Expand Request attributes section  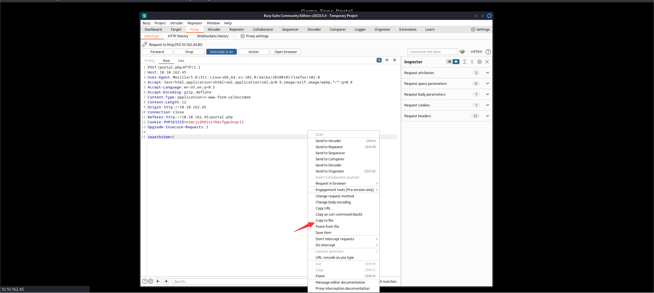click(x=487, y=73)
